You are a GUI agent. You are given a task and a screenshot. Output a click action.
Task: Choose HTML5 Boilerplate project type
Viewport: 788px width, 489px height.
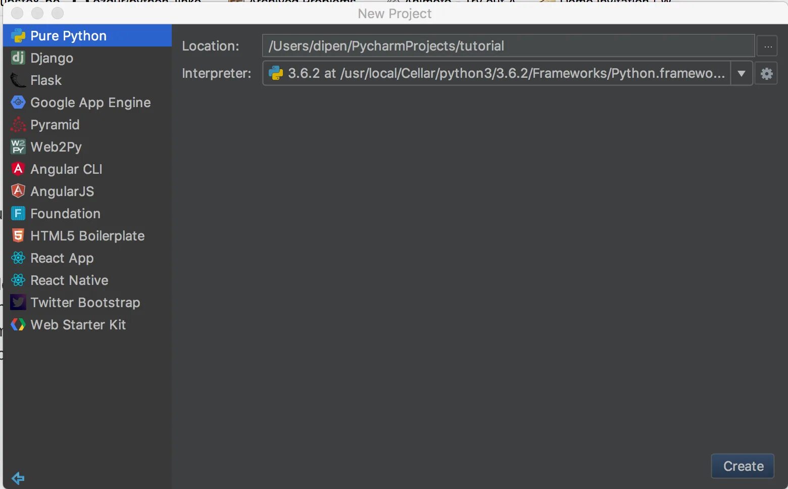pyautogui.click(x=87, y=236)
